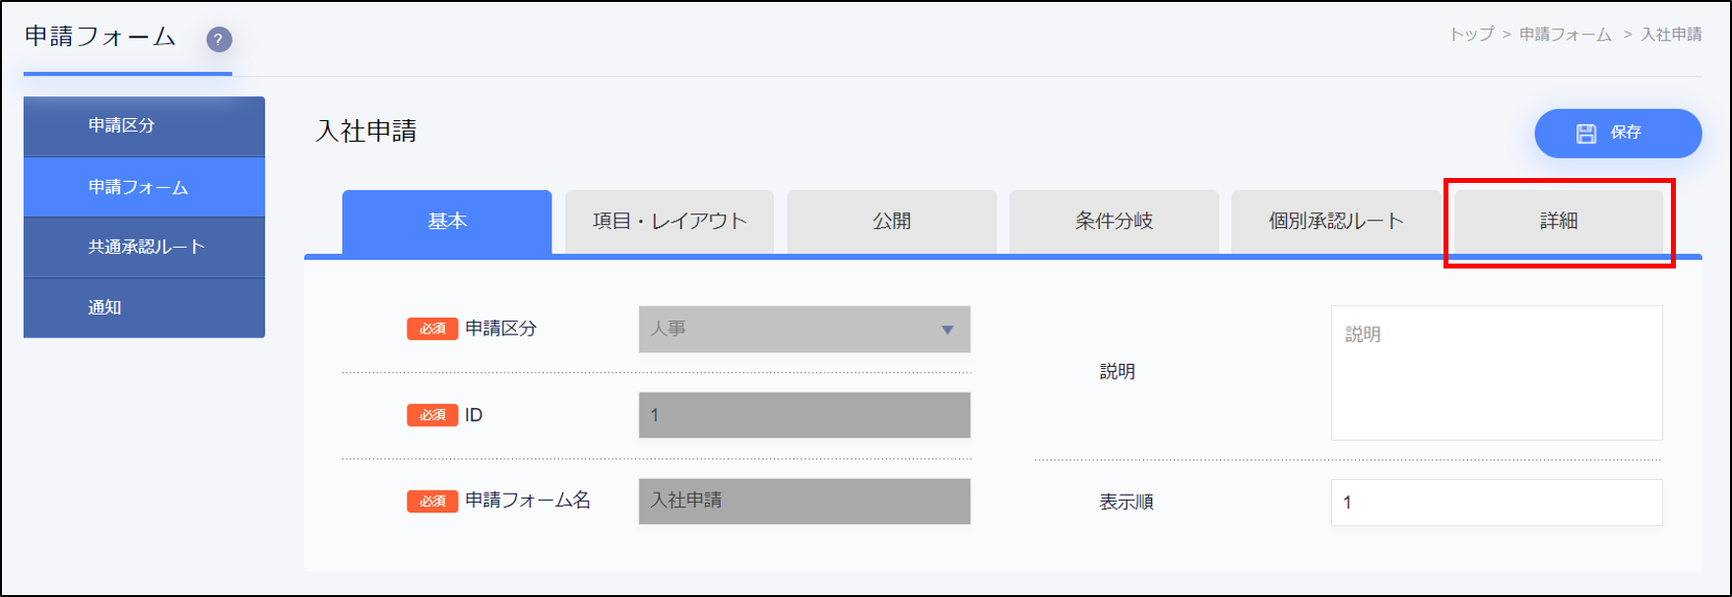Click the 説明 text area
The width and height of the screenshot is (1732, 597).
[x=1497, y=373]
